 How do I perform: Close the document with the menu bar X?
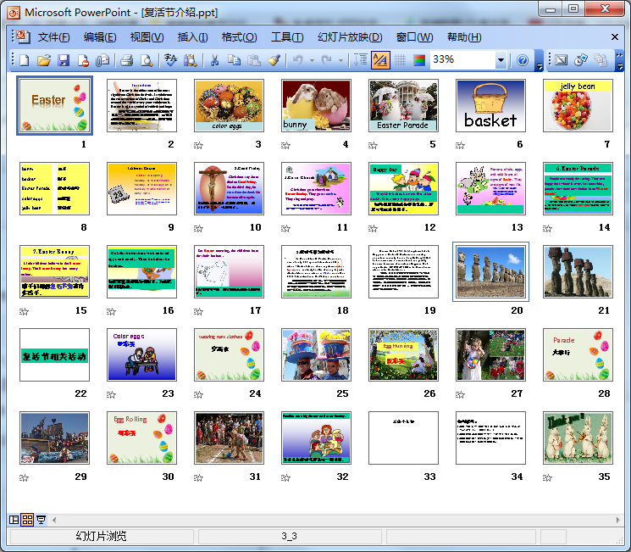(x=615, y=37)
